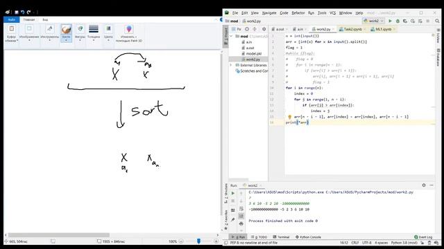Open the Tools menu in PyCharm

[x=322, y=13]
